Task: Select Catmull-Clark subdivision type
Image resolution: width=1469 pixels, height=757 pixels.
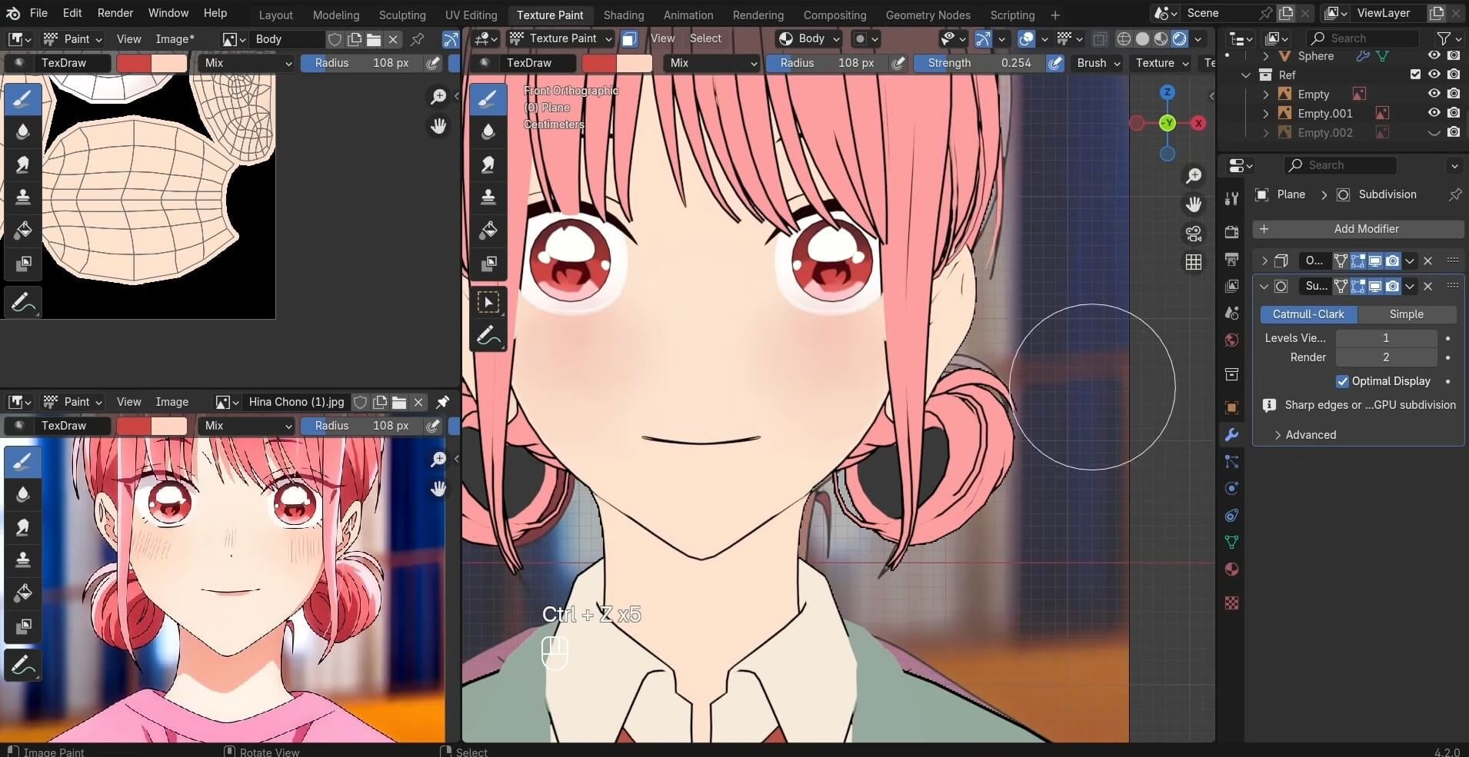Action: (x=1308, y=314)
